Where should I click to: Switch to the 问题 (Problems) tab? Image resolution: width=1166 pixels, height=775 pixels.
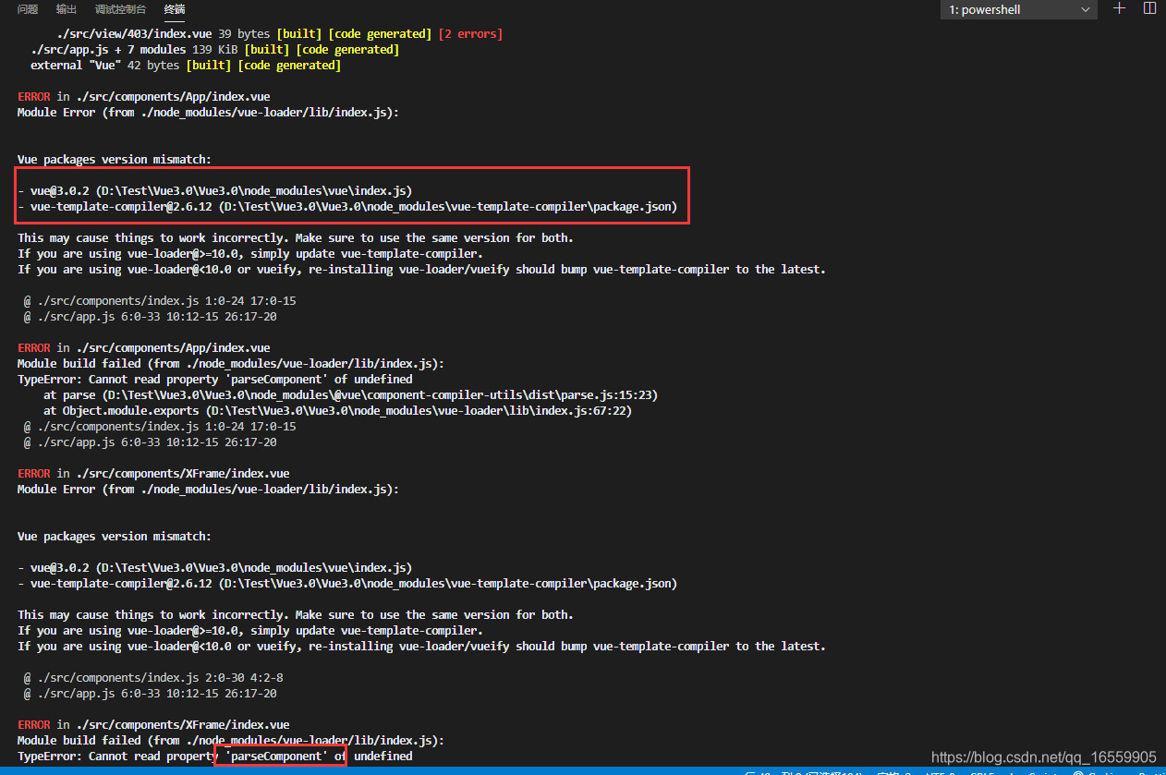[27, 10]
